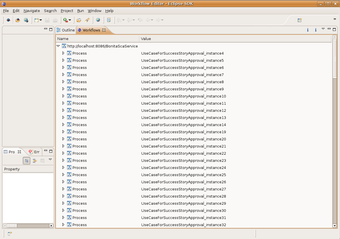The height and width of the screenshot is (239, 340).
Task: Switch to the Err error log tab
Action: 34,152
